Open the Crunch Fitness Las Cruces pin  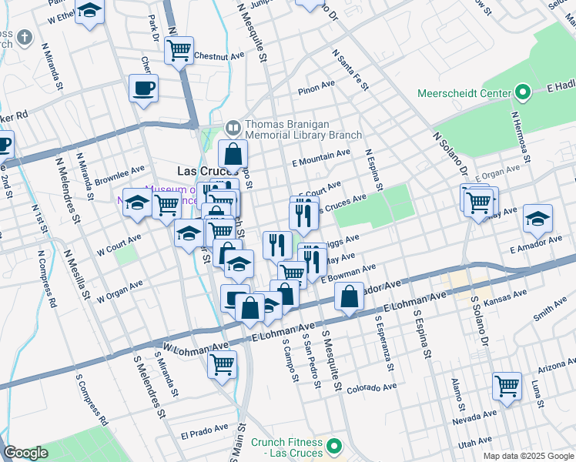(333, 445)
